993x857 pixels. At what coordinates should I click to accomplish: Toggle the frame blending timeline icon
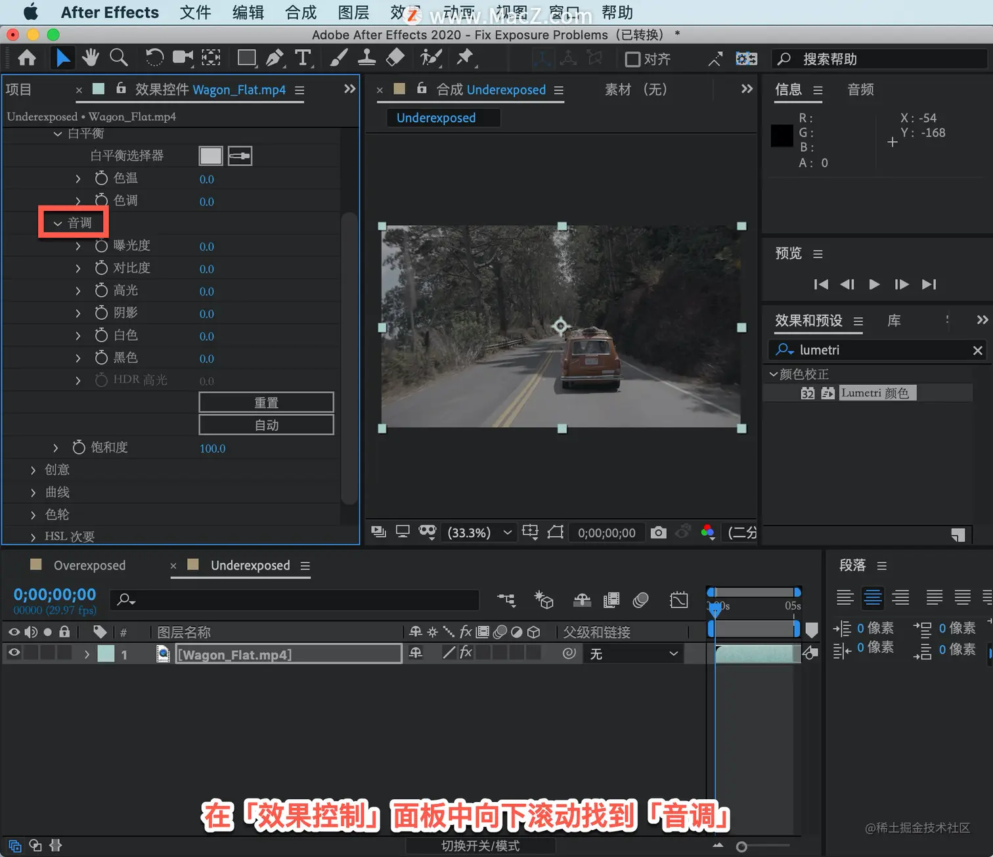tap(611, 600)
